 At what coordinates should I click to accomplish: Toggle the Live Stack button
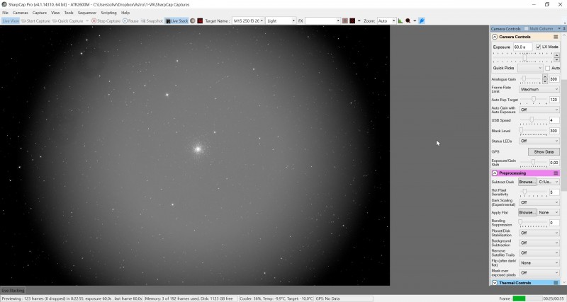click(x=176, y=21)
